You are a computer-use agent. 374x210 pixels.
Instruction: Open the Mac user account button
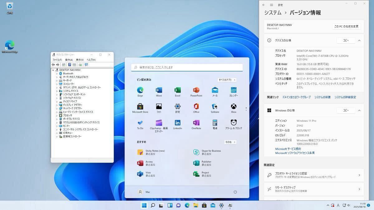[x=144, y=192]
